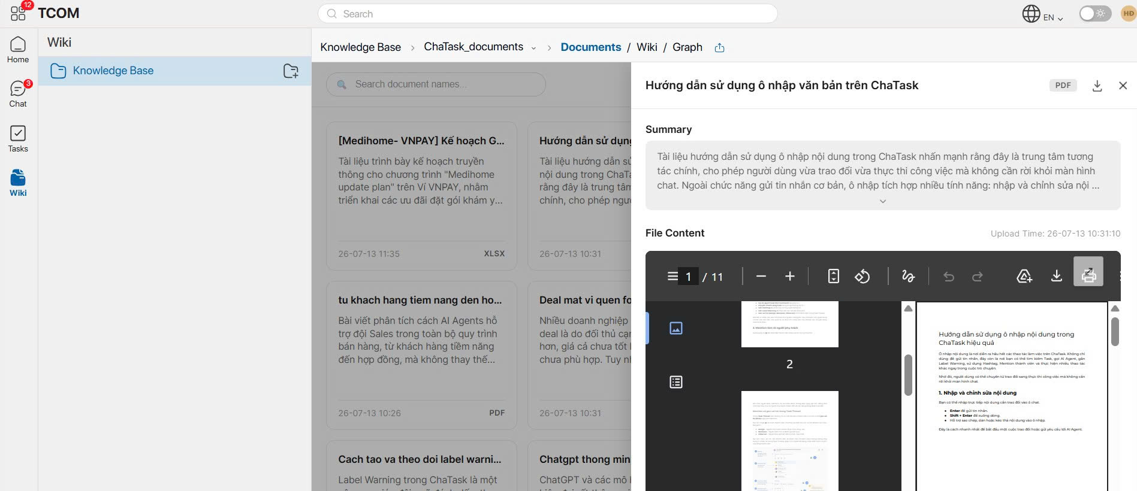Open Wiki from the left sidebar
1137x491 pixels.
18,183
